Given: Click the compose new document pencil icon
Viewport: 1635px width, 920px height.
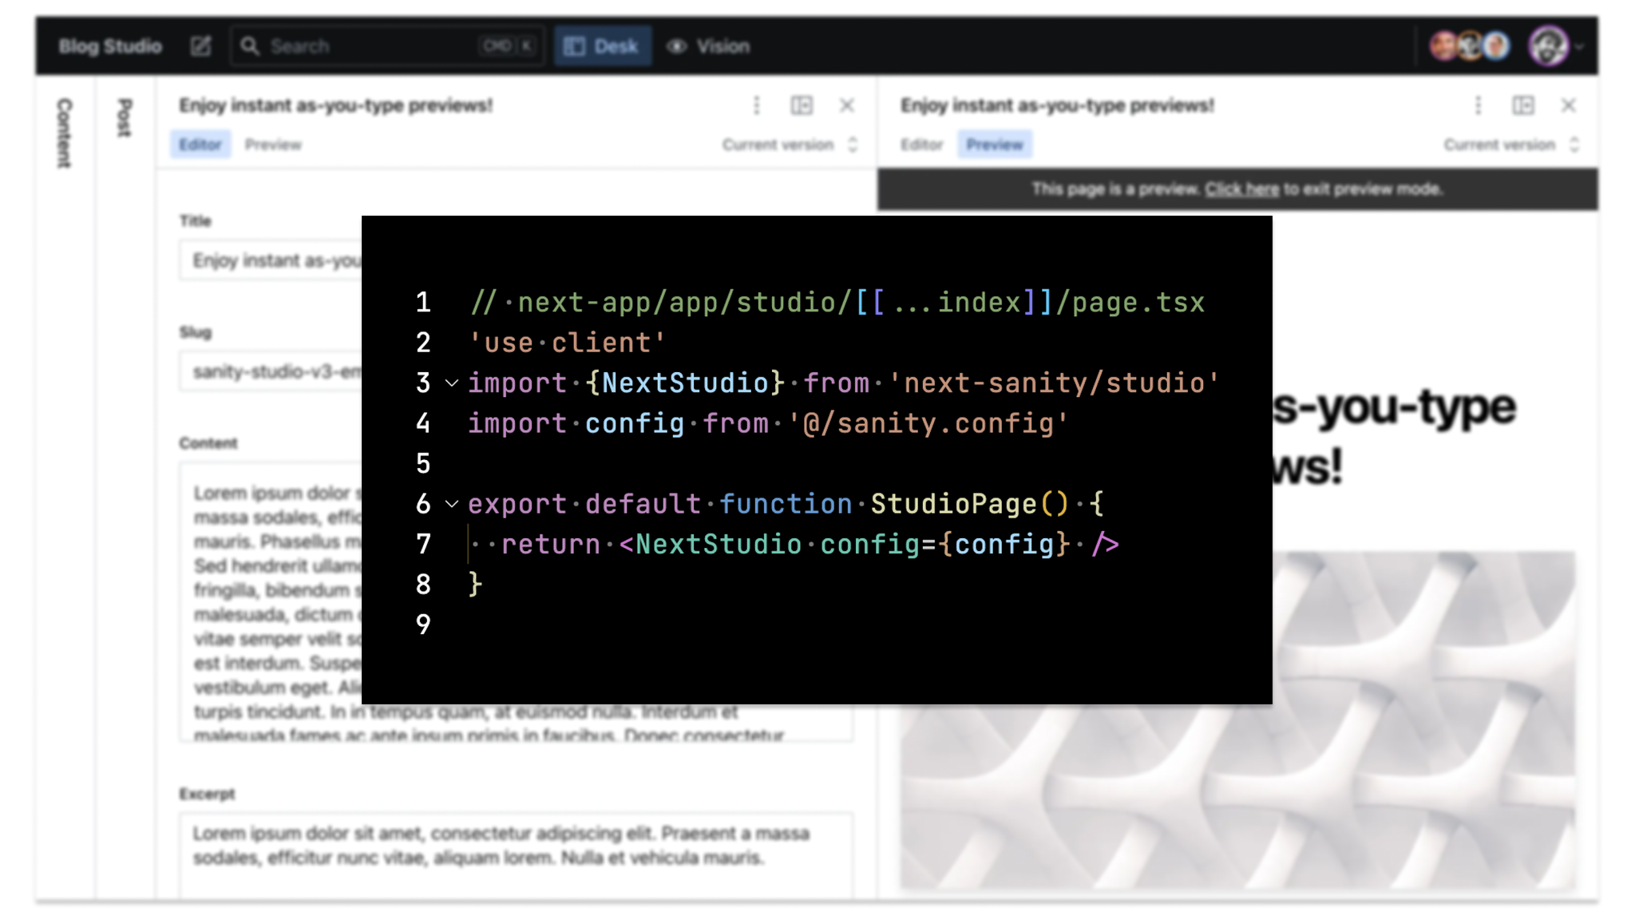Looking at the screenshot, I should click(x=200, y=46).
